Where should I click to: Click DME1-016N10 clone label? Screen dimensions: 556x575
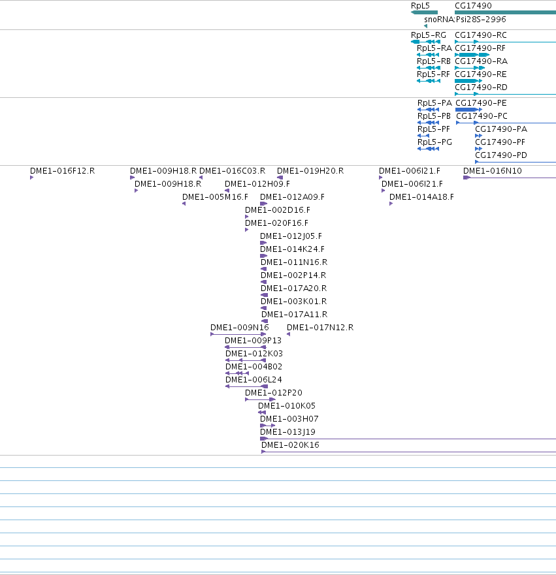[493, 171]
